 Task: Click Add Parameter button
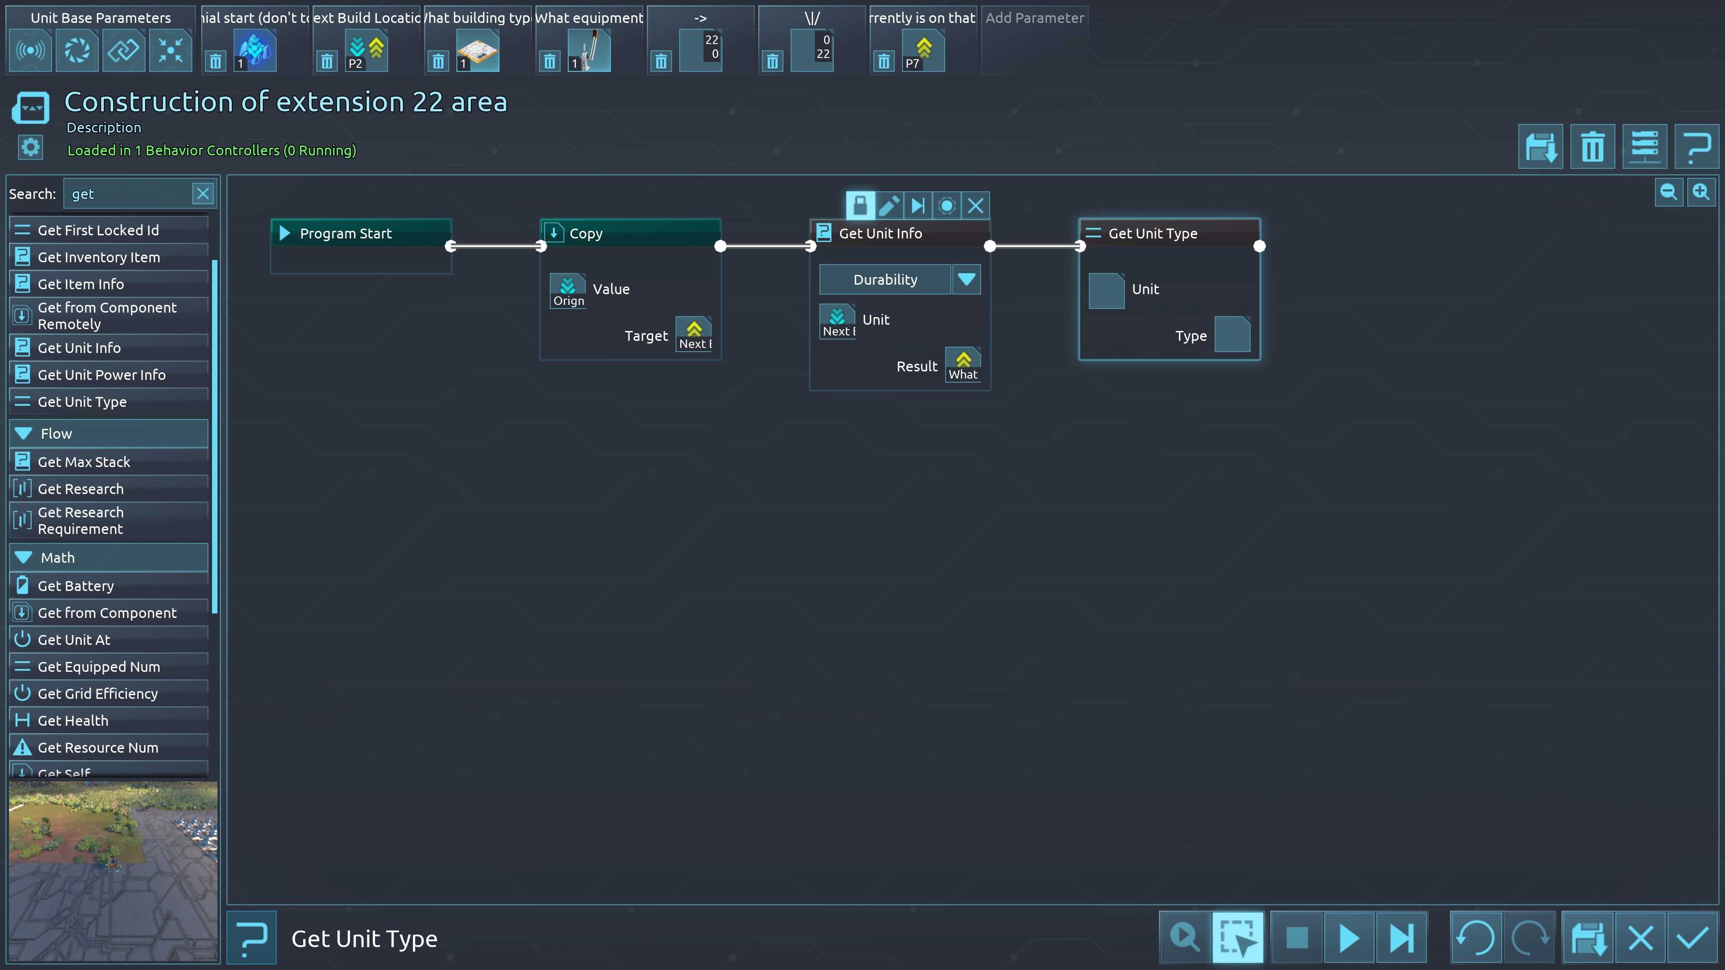point(1034,18)
